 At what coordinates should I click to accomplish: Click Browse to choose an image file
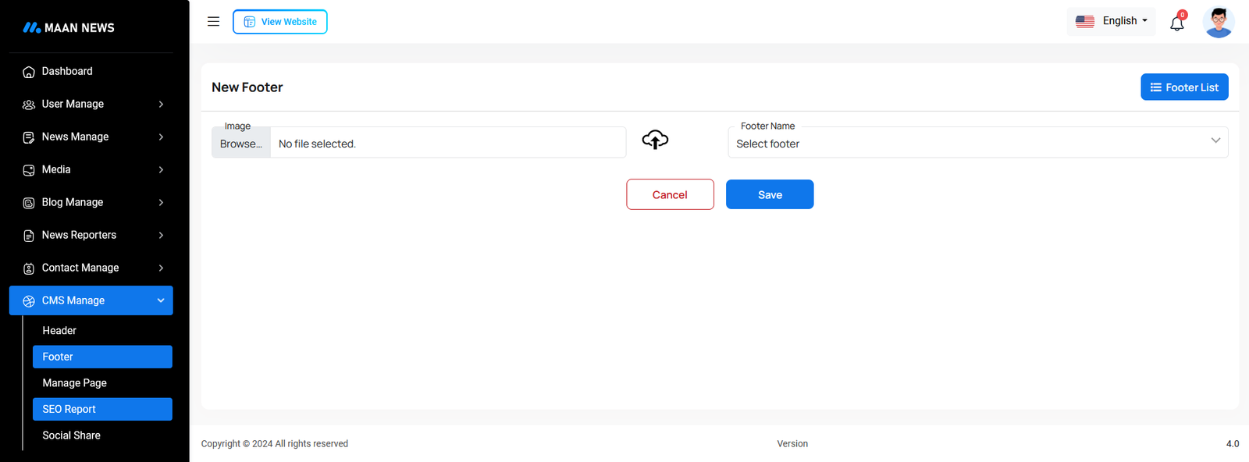pyautogui.click(x=241, y=144)
